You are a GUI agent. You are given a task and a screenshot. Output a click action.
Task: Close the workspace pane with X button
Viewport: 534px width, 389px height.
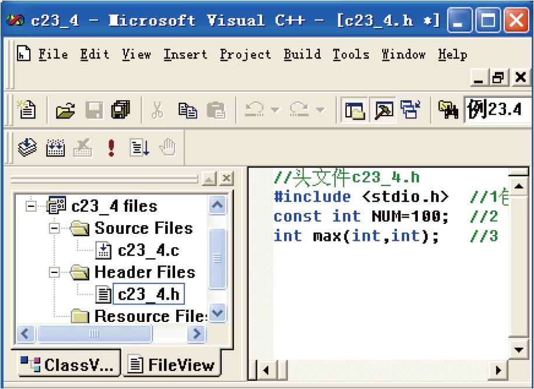pos(226,178)
